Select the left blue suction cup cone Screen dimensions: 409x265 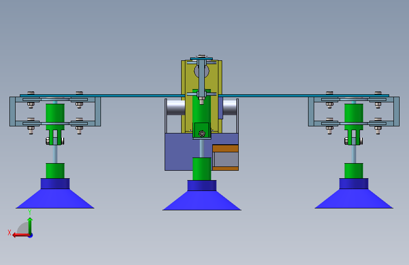[x=55, y=199]
